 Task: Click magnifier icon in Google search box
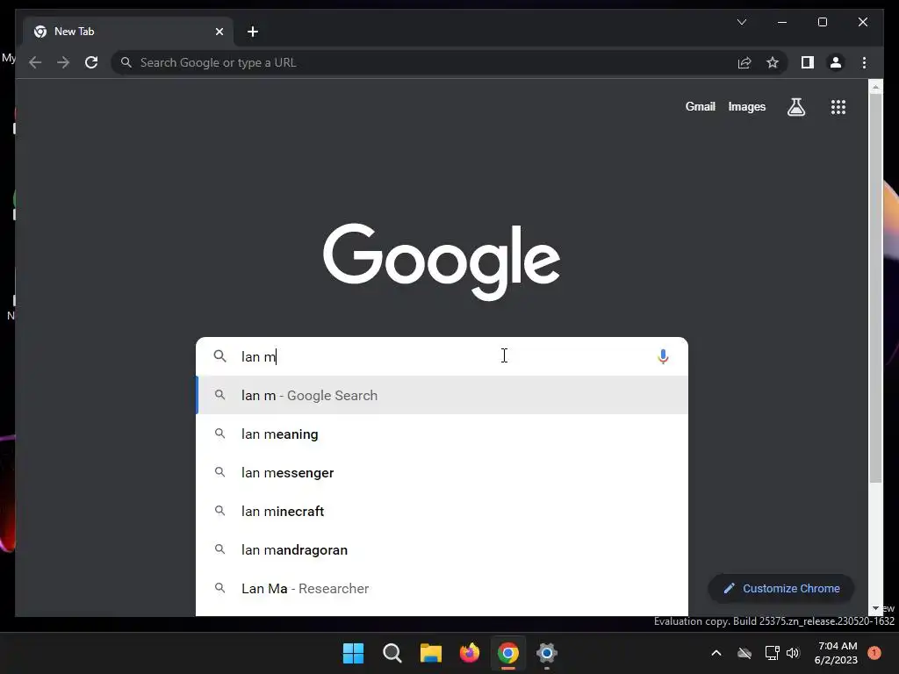point(219,356)
